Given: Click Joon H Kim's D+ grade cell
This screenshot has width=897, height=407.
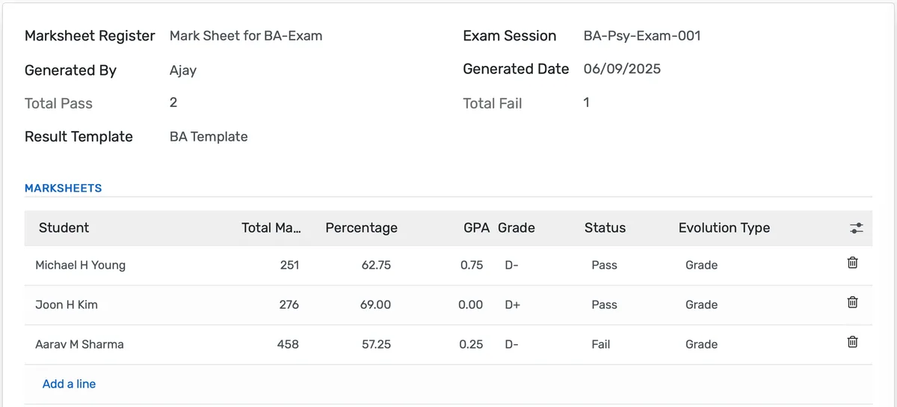Looking at the screenshot, I should click(x=513, y=305).
